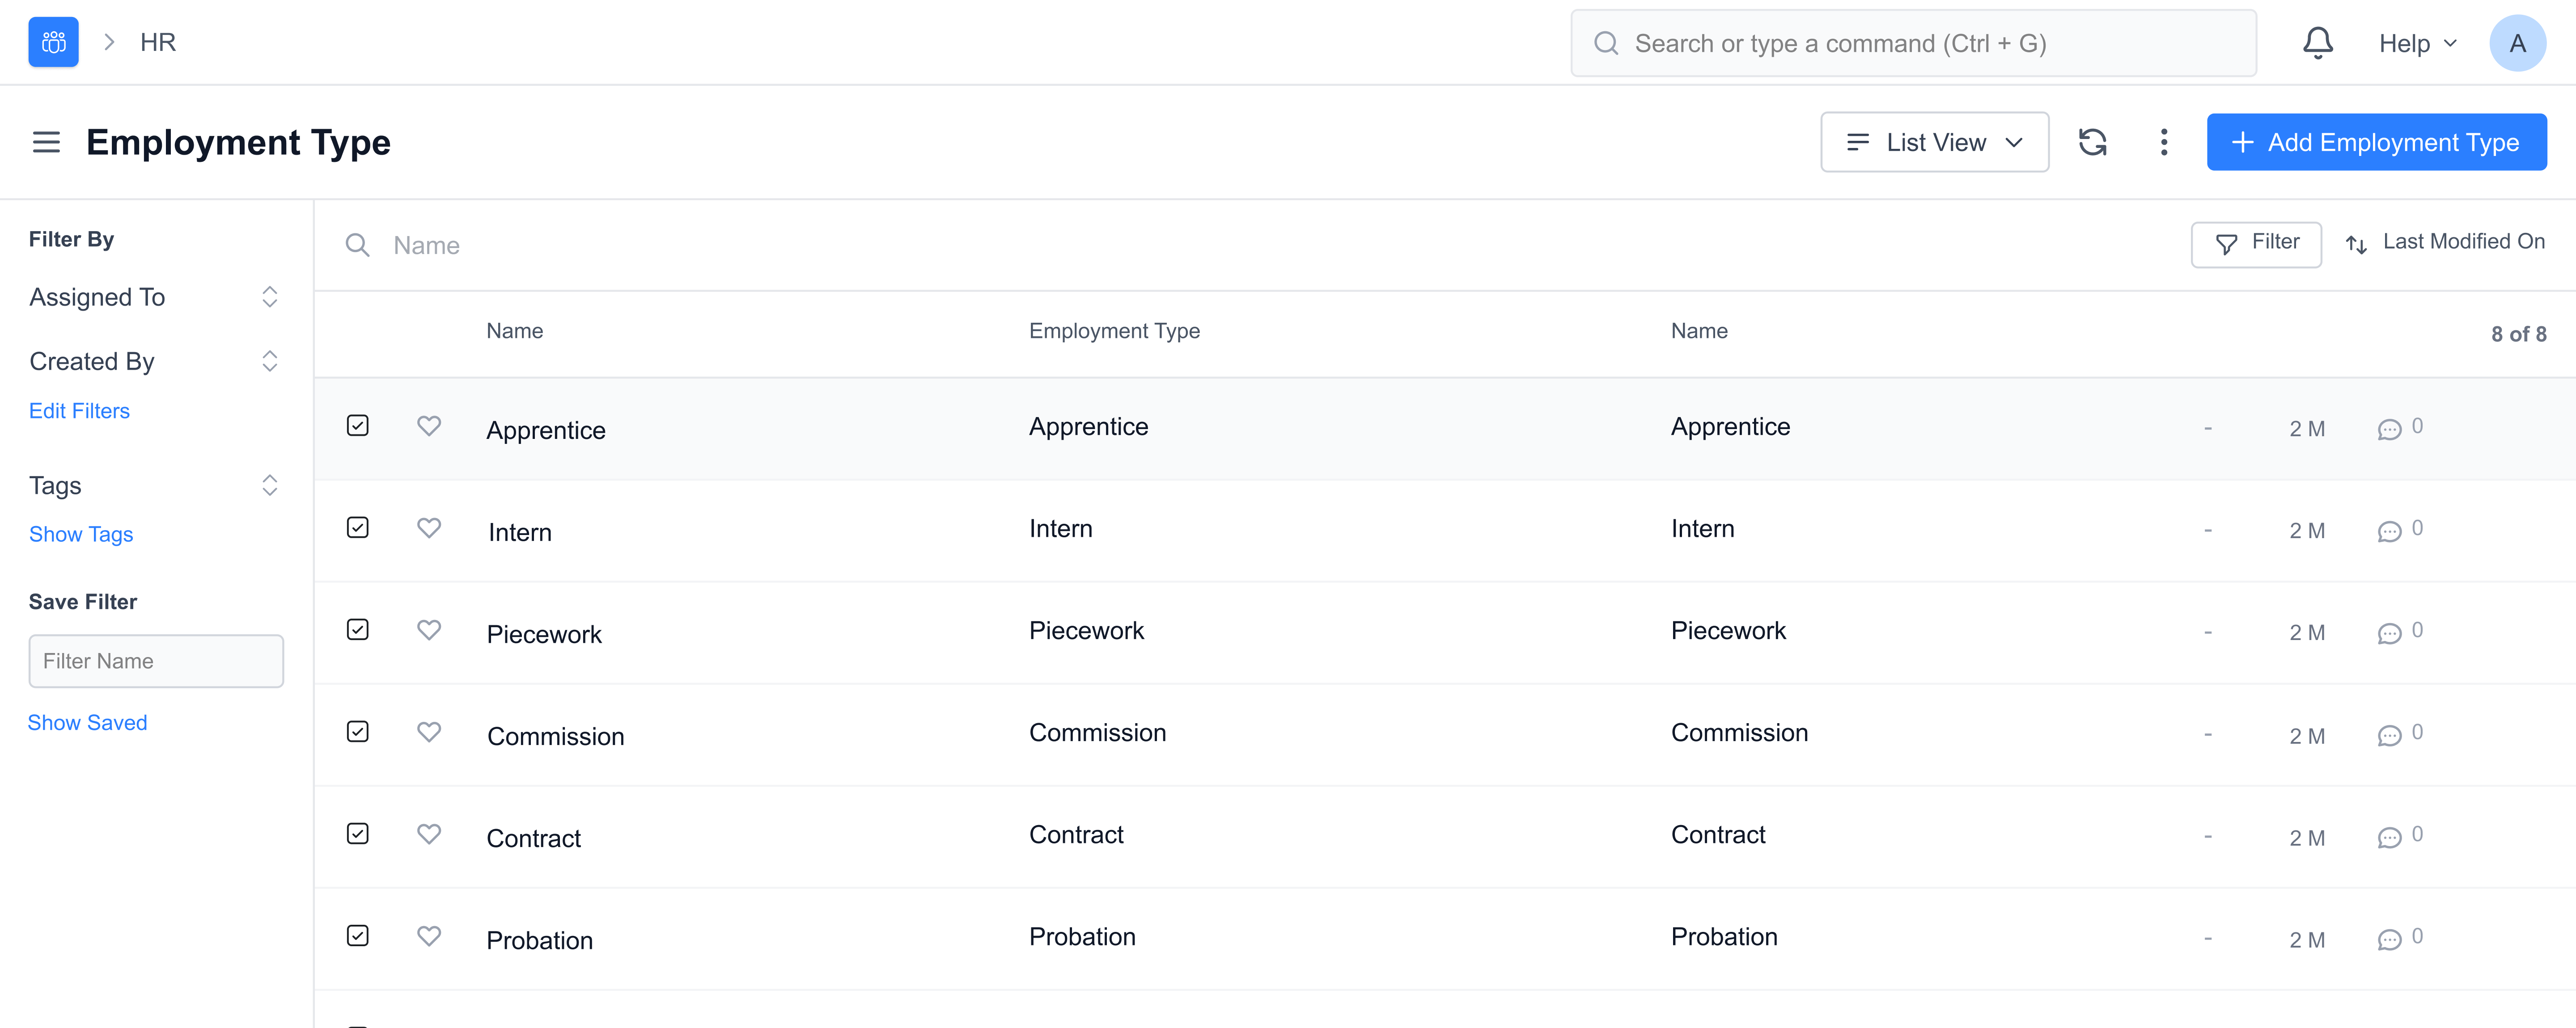Like the Apprentice row heart icon
The width and height of the screenshot is (2576, 1028).
coord(429,426)
